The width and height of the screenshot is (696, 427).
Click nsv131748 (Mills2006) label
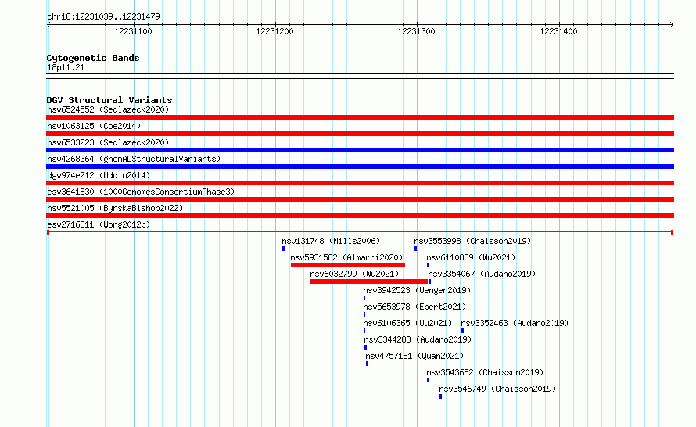[x=331, y=241]
